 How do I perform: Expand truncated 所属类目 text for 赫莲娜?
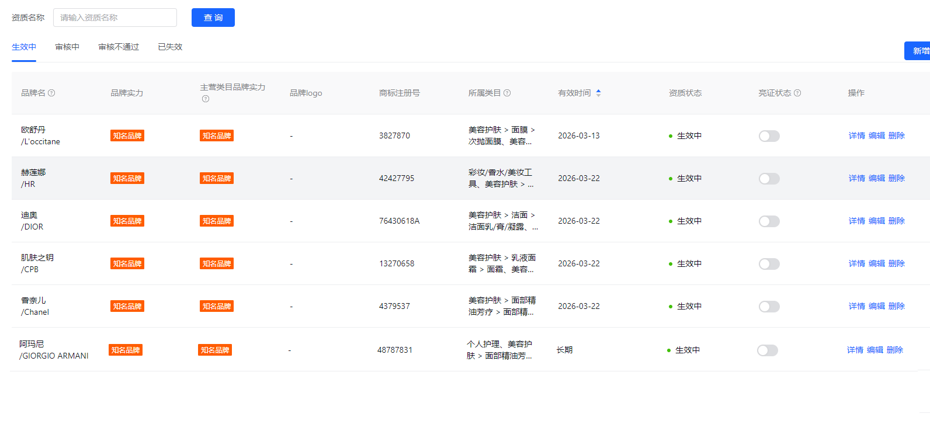pos(501,178)
